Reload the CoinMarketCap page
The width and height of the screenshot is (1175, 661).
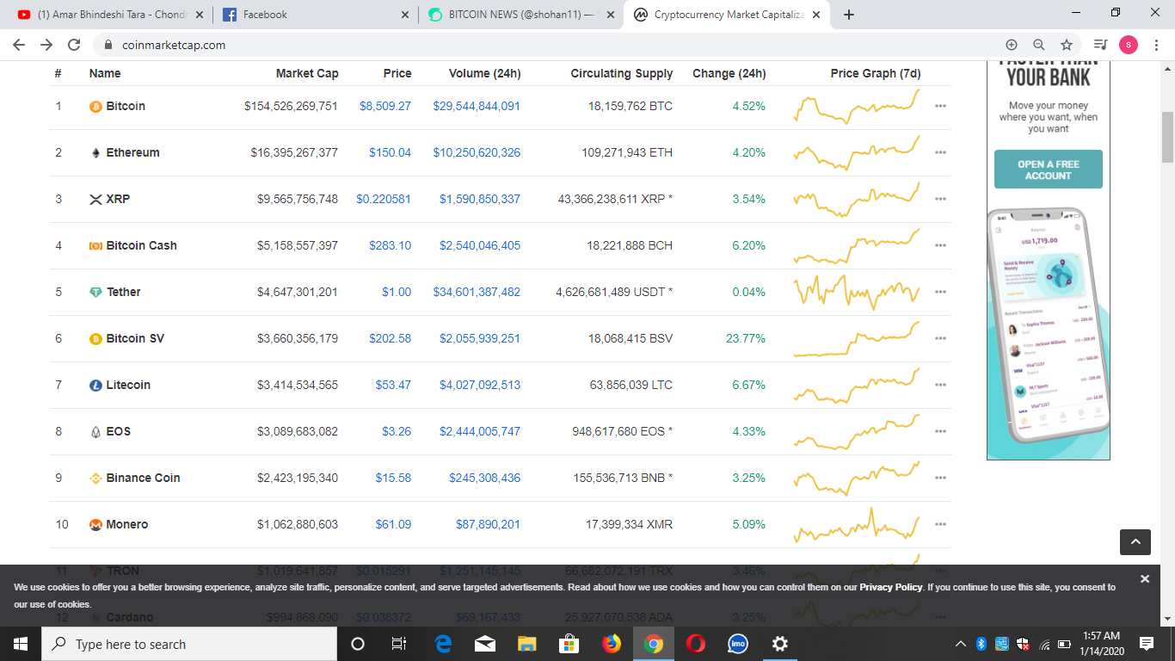click(74, 45)
